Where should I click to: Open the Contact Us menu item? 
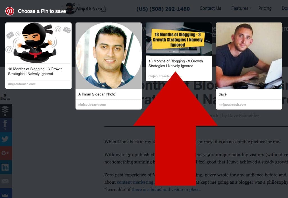point(210,8)
